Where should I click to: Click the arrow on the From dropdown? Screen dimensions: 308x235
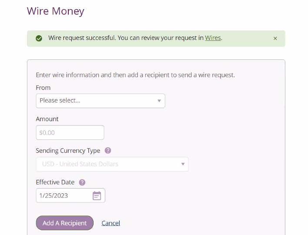pos(159,101)
